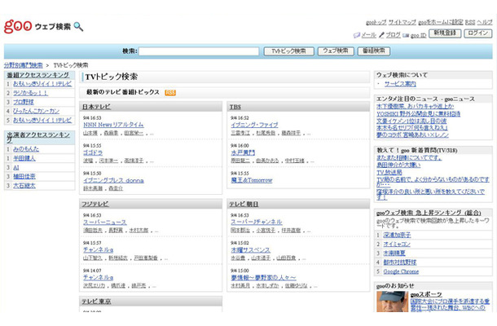Open news link 文豪イケメン1位は流し目の彼
This screenshot has height=326, width=497.
[x=411, y=121]
